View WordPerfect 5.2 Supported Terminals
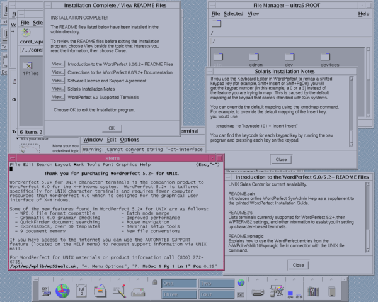The image size is (378, 302). 58,97
